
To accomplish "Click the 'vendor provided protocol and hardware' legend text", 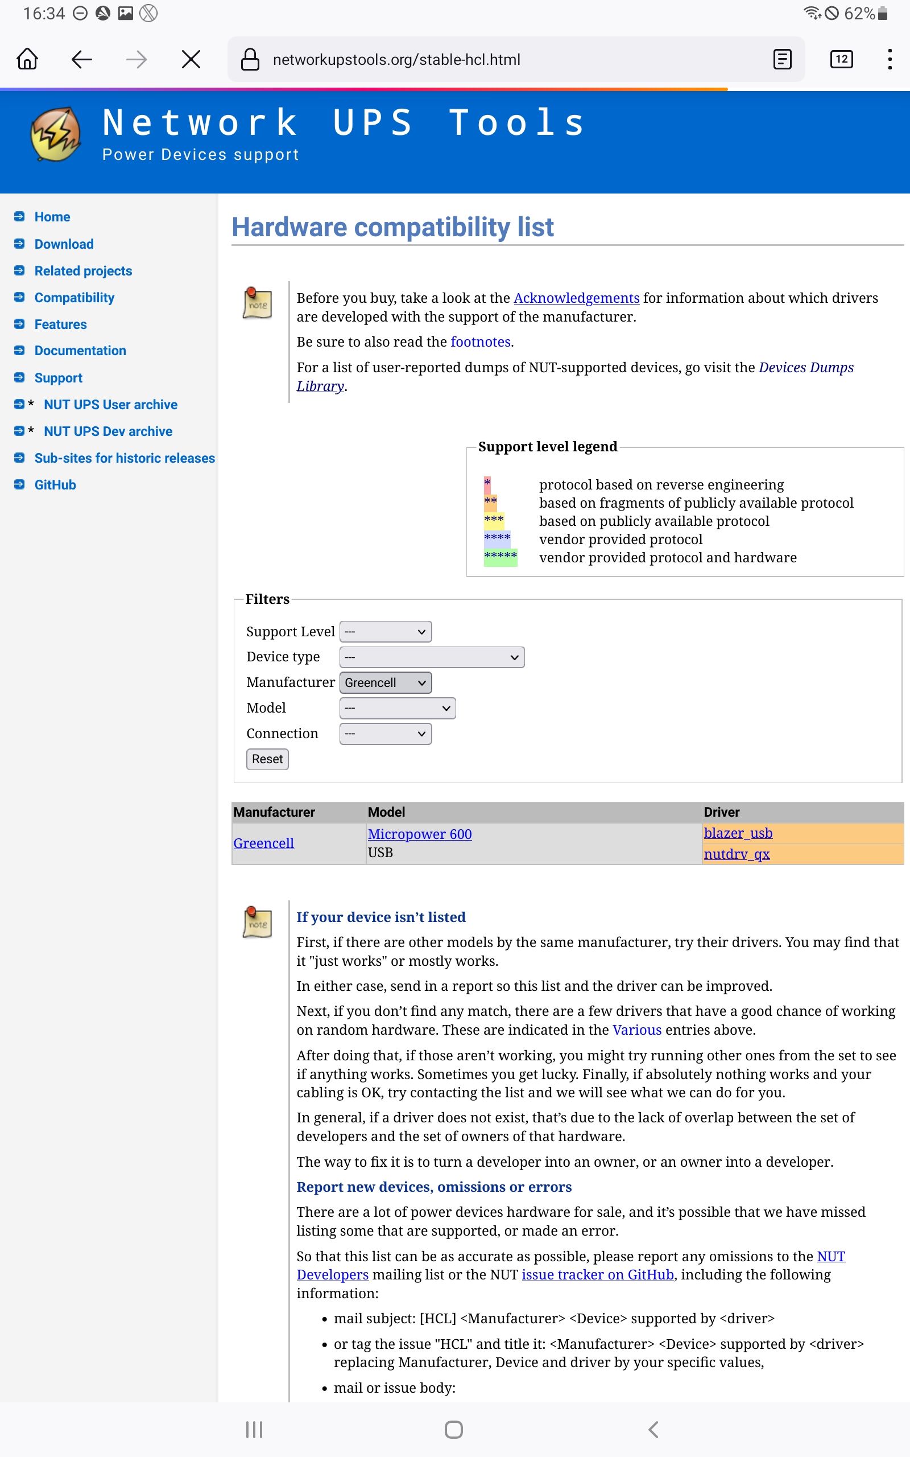I will click(x=668, y=558).
